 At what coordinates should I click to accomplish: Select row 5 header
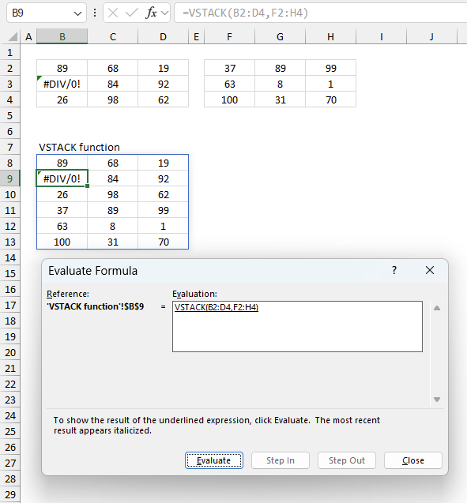[10, 115]
